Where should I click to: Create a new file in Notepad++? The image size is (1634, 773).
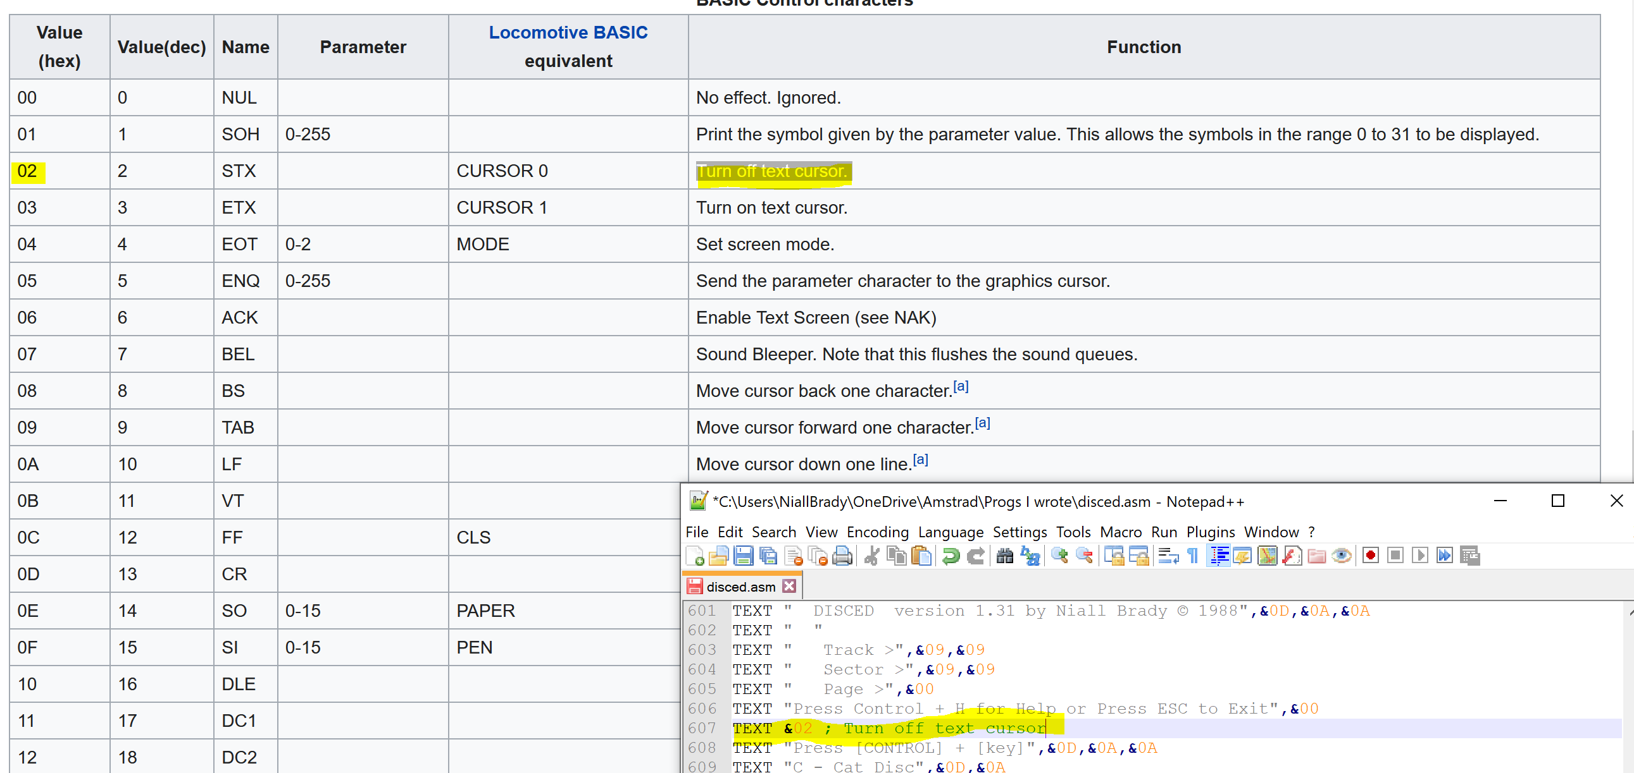click(x=695, y=556)
